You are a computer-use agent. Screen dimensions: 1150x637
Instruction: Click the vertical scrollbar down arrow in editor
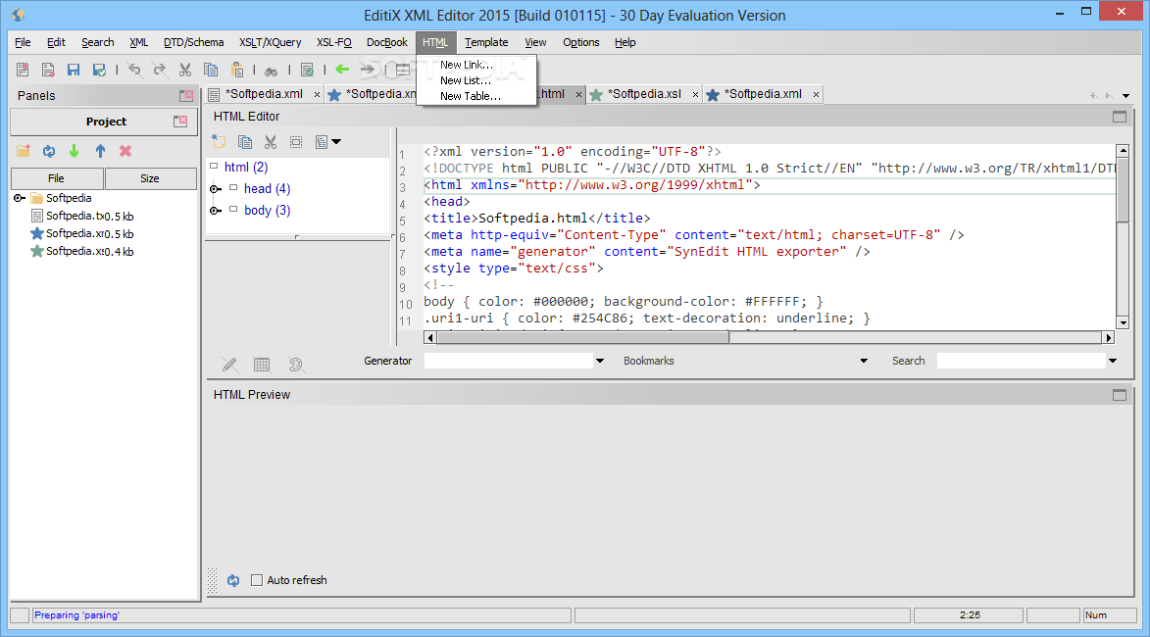[x=1123, y=322]
